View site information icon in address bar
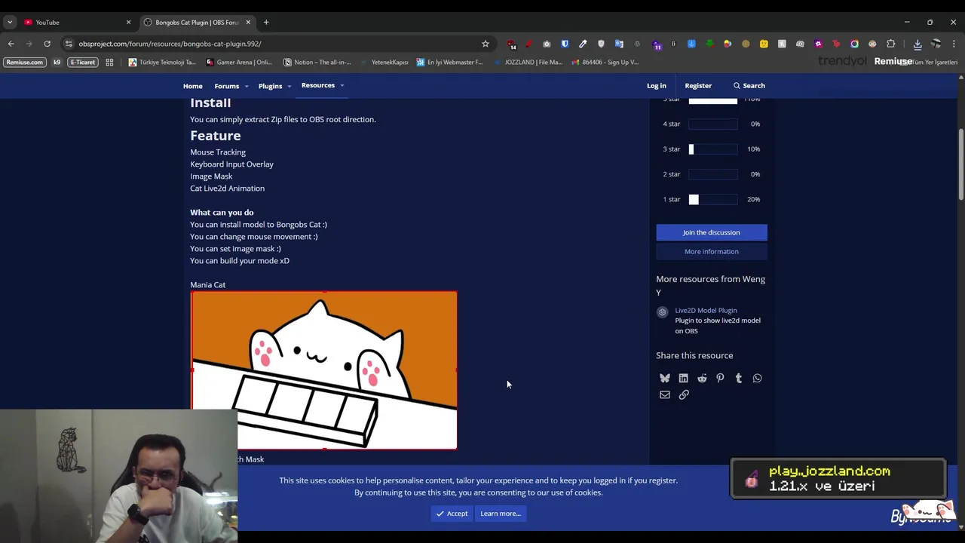965x543 pixels. [x=69, y=44]
